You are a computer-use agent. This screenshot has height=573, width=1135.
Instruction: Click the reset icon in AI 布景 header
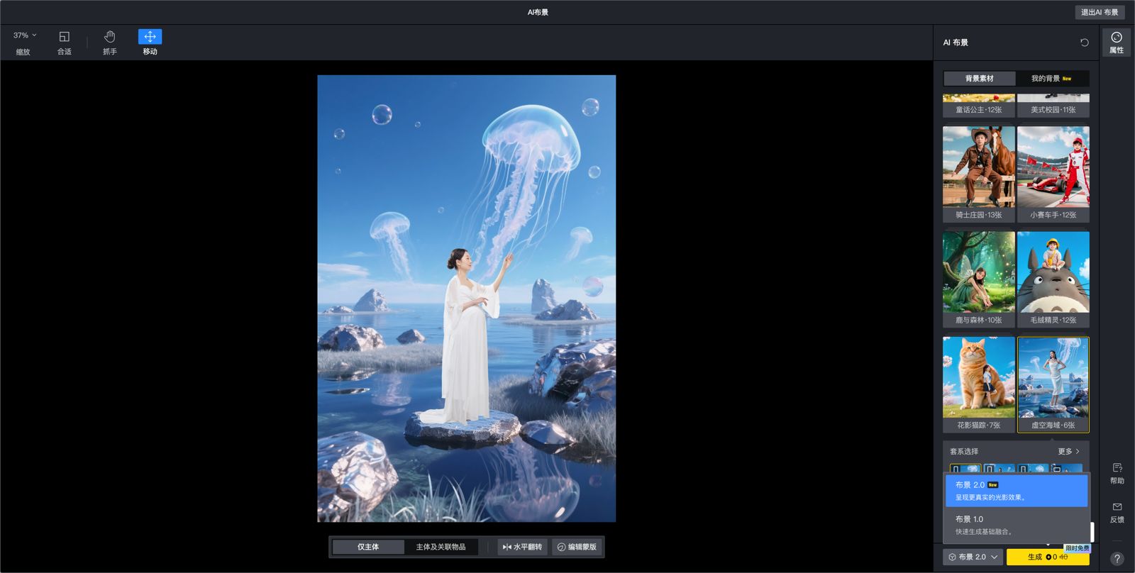coord(1084,43)
